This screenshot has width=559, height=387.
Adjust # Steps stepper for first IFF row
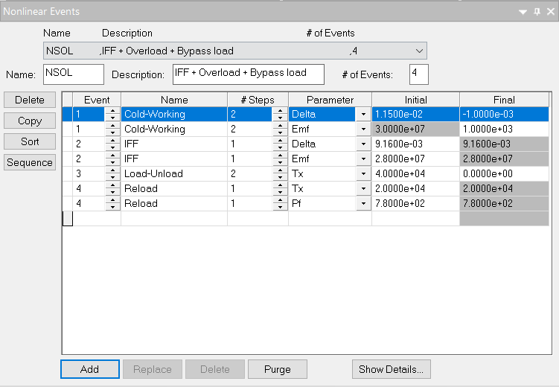279,144
